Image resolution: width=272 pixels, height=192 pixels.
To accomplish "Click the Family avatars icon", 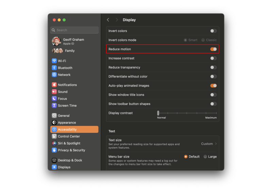I will [x=57, y=51].
